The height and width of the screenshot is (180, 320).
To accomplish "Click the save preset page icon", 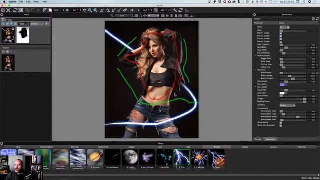I will click(313, 19).
